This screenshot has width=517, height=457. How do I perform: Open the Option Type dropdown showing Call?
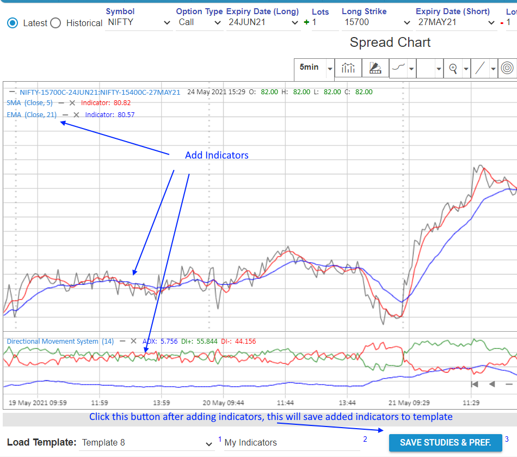(x=199, y=22)
